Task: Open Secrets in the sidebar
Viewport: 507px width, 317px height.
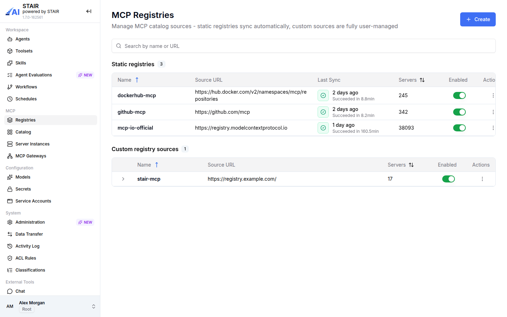Action: [x=51, y=189]
